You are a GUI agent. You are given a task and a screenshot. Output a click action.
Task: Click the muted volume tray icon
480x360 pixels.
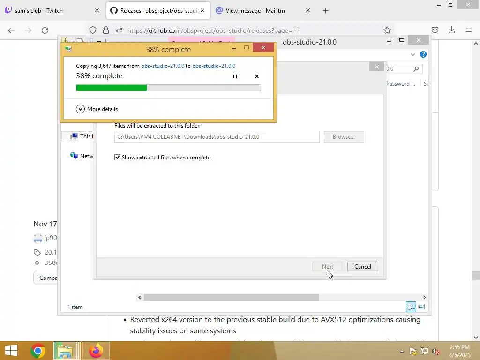(x=435, y=351)
